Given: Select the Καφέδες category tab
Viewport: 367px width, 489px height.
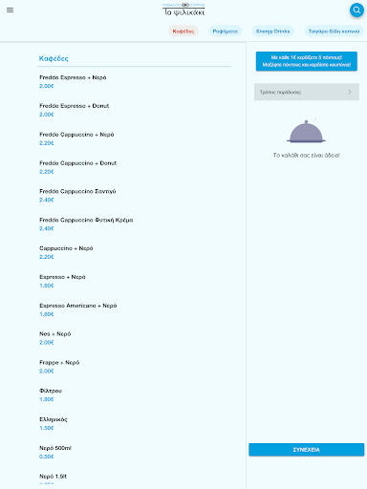Looking at the screenshot, I should coord(183,32).
